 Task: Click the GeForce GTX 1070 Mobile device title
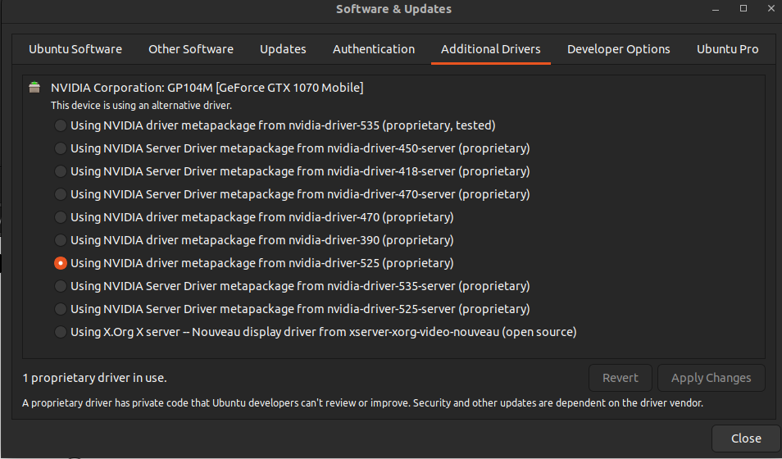[207, 88]
